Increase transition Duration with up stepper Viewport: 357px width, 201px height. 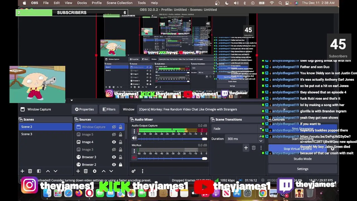pos(261,137)
